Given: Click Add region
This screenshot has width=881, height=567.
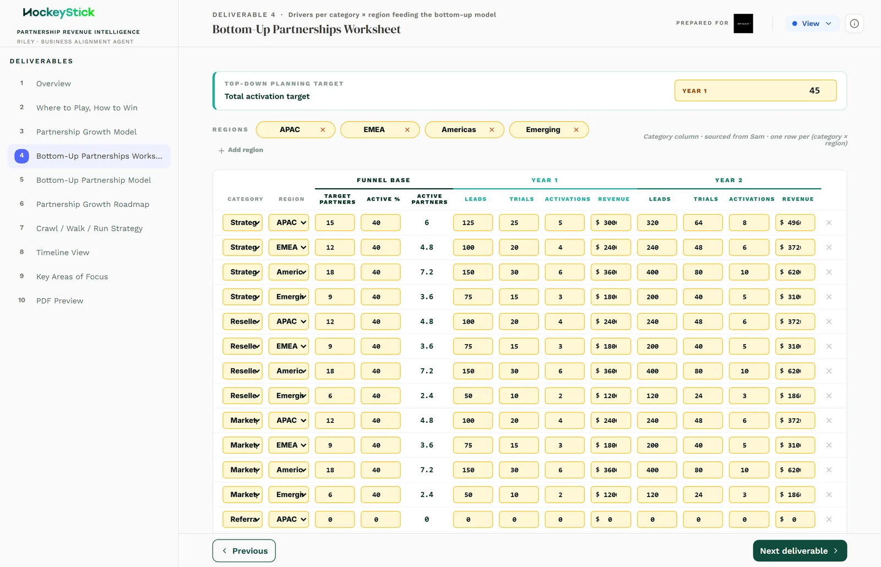Looking at the screenshot, I should 241,150.
